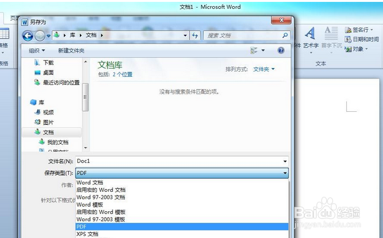
Task: Open help with the blue question icon
Action: tap(281, 50)
